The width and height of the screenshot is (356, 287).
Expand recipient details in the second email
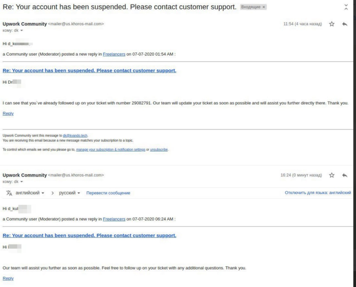tap(21, 182)
